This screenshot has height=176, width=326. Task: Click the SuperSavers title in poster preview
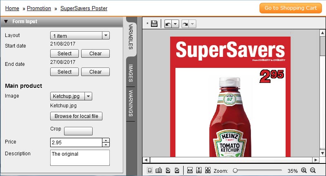click(230, 50)
